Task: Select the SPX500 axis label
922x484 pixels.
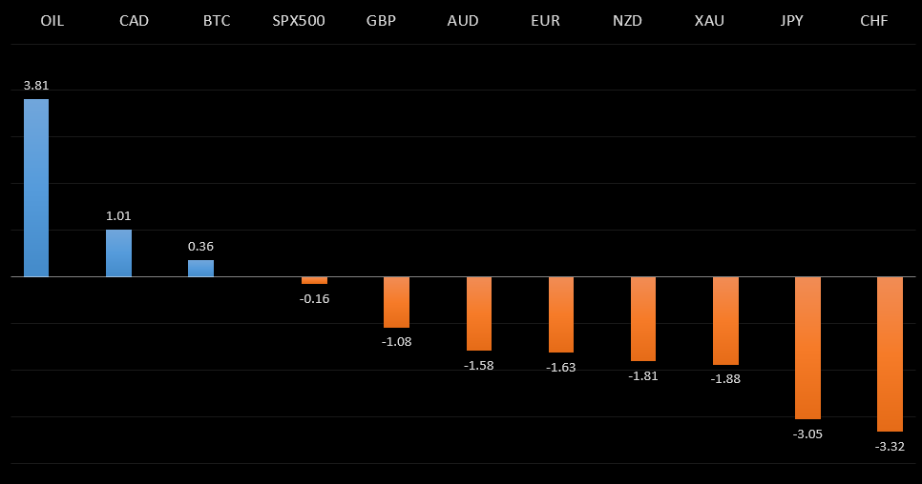Action: coord(299,20)
